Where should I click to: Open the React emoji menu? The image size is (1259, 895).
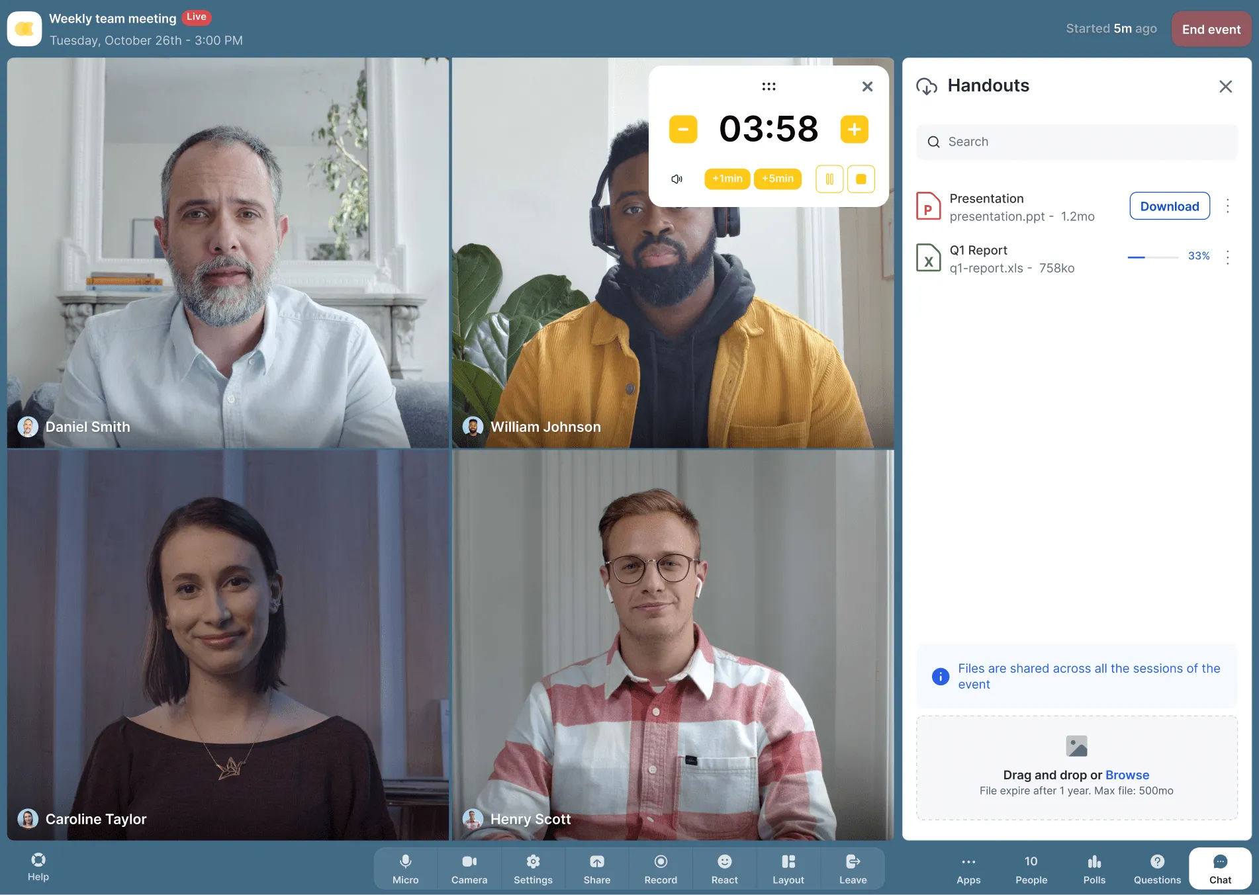[x=724, y=869]
